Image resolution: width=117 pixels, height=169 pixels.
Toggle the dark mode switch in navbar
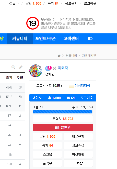90,38
